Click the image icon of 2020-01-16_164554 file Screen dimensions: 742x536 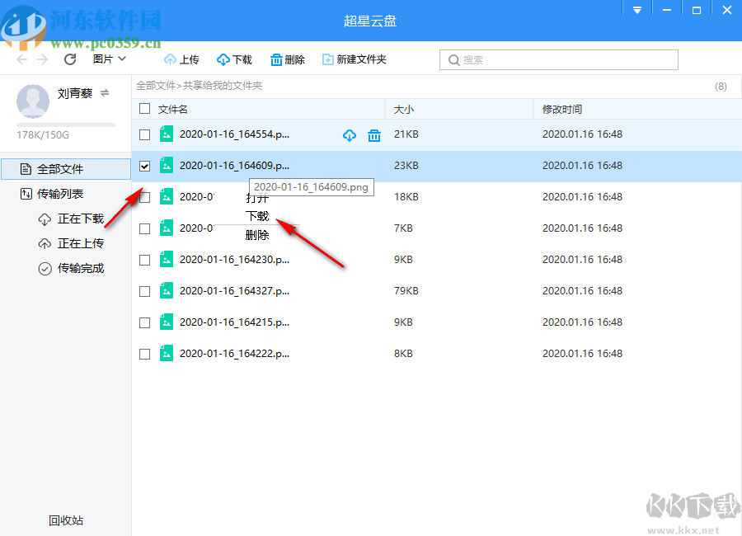pos(167,134)
